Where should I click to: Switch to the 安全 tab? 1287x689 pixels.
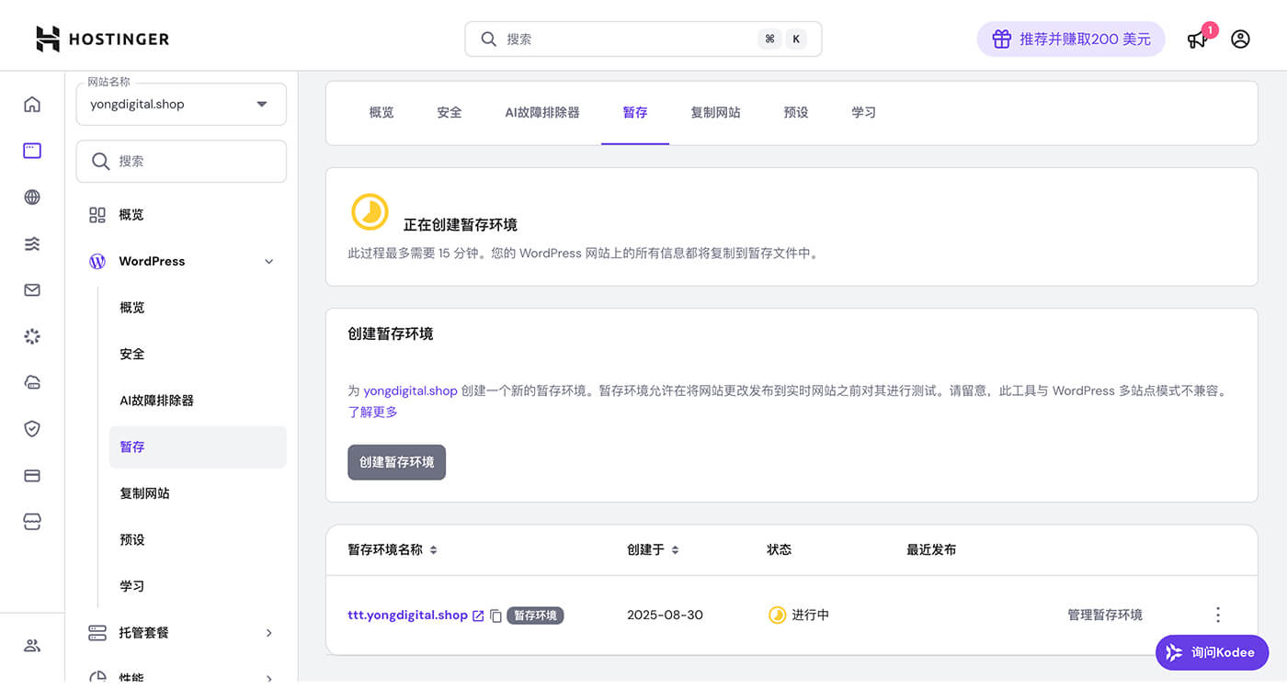[450, 112]
